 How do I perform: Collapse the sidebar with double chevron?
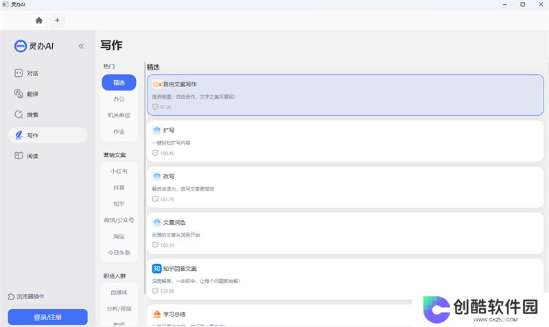click(x=81, y=46)
